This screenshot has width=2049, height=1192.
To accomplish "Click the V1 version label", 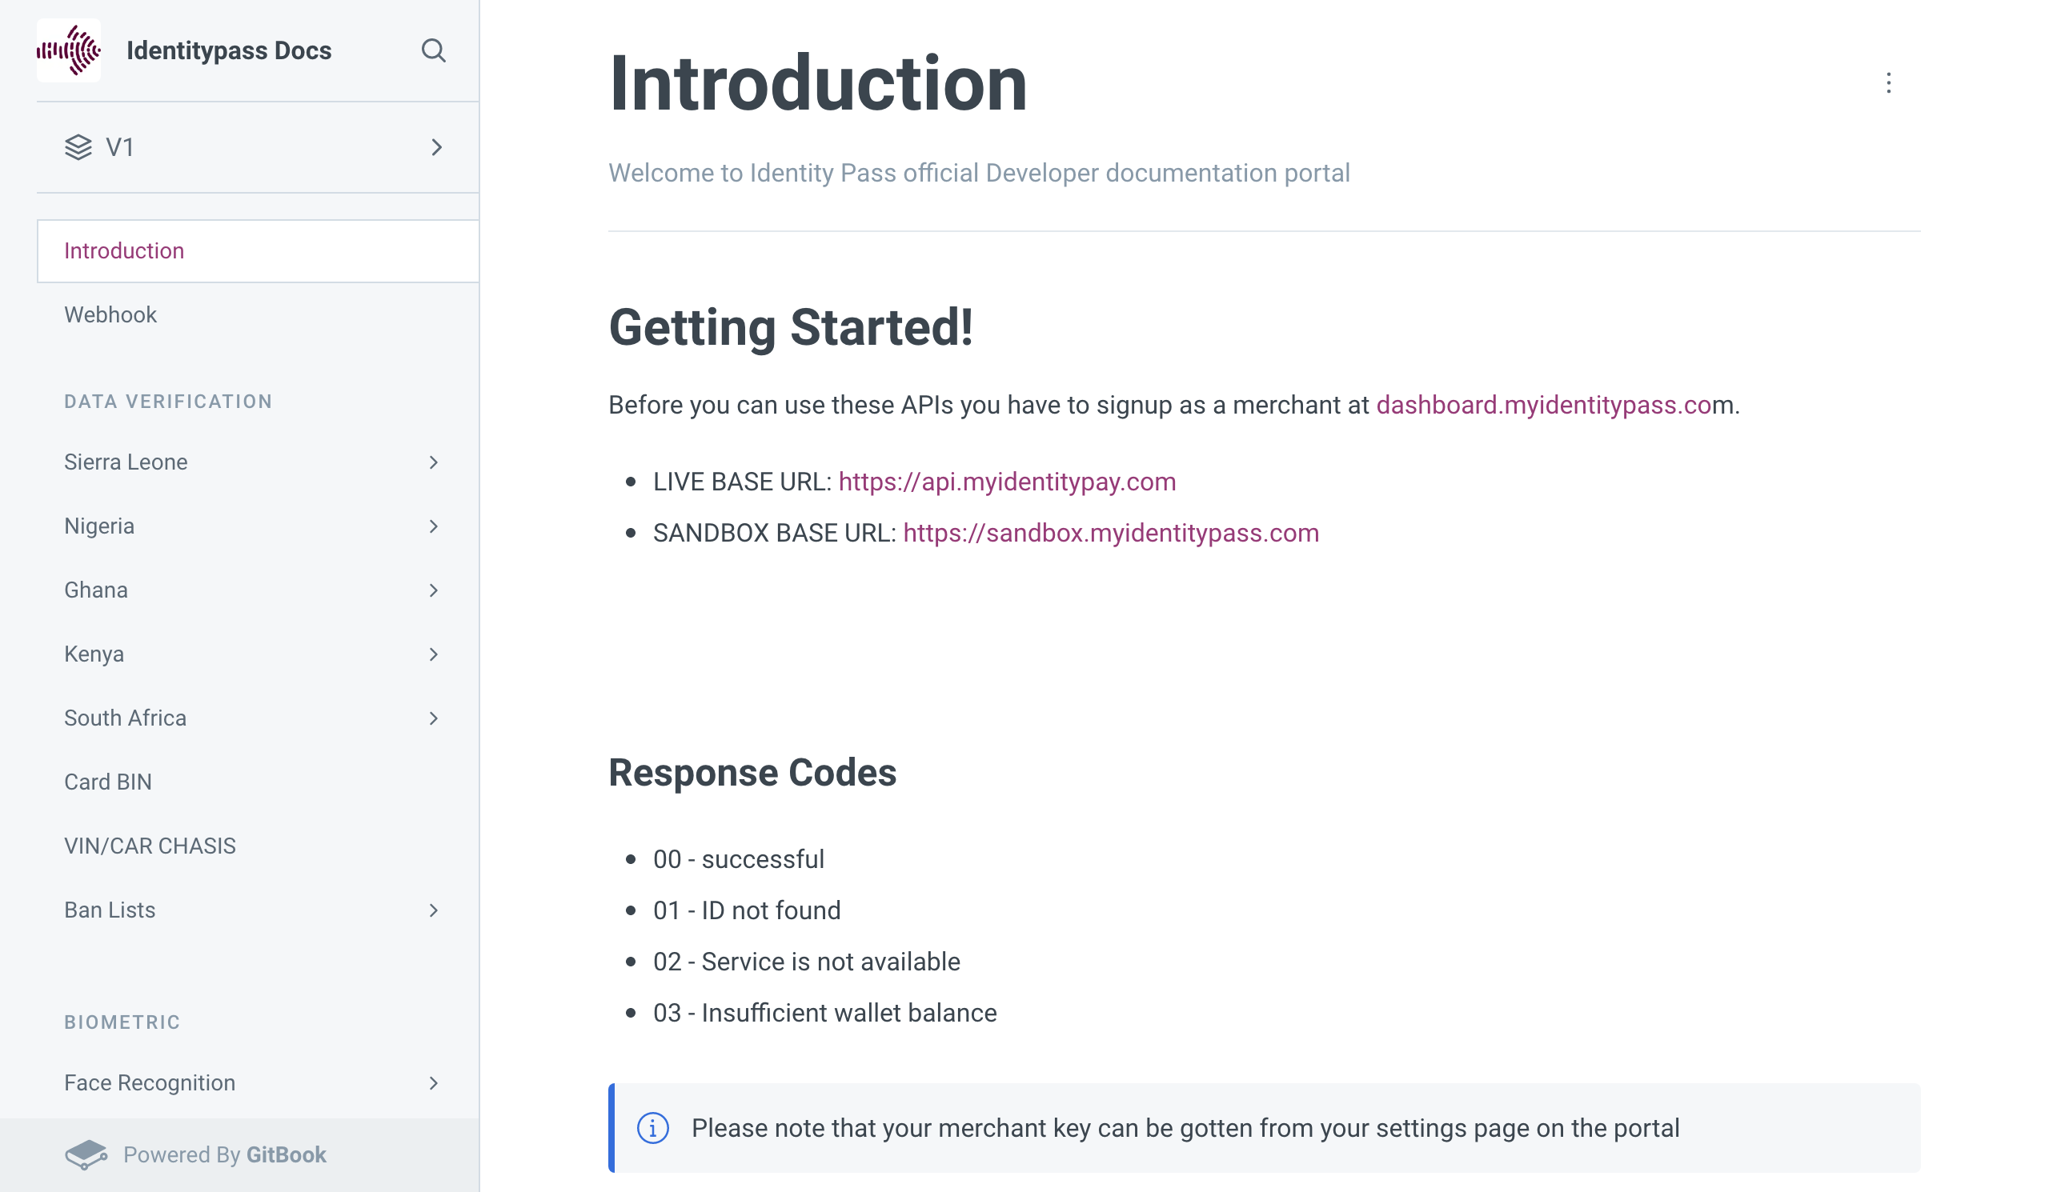I will pyautogui.click(x=119, y=147).
